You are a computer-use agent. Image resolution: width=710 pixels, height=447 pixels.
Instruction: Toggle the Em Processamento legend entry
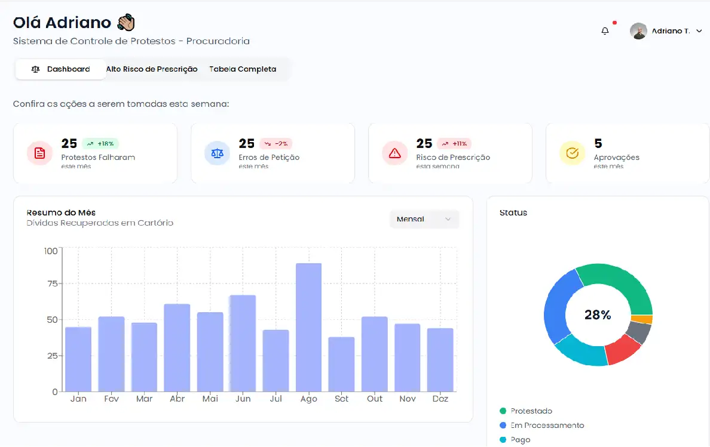541,426
